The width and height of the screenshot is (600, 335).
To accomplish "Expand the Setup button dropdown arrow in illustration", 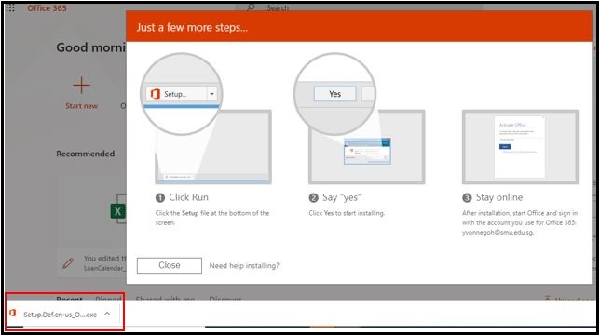I will pos(211,94).
